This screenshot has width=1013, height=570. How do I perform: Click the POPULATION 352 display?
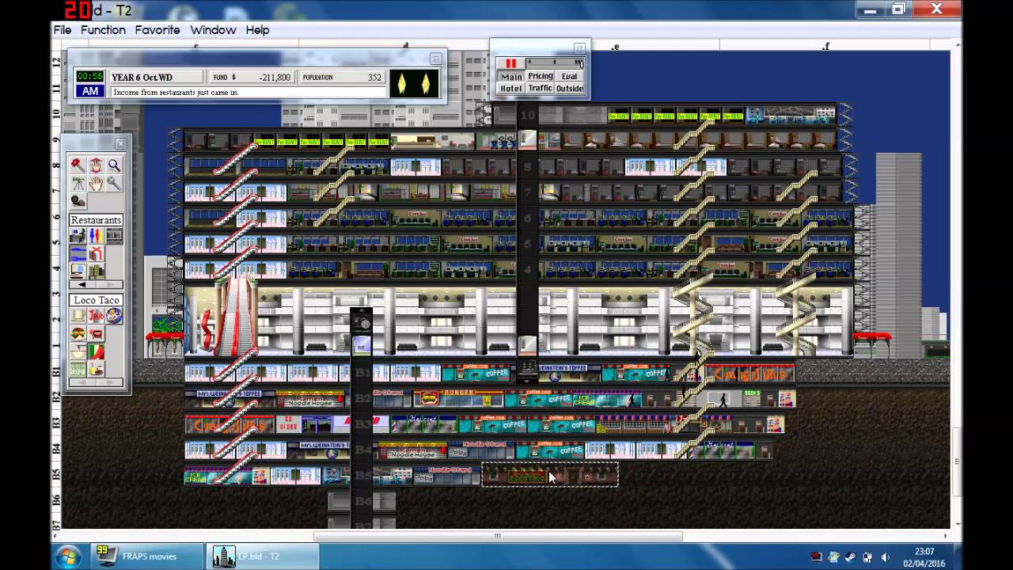pyautogui.click(x=342, y=78)
